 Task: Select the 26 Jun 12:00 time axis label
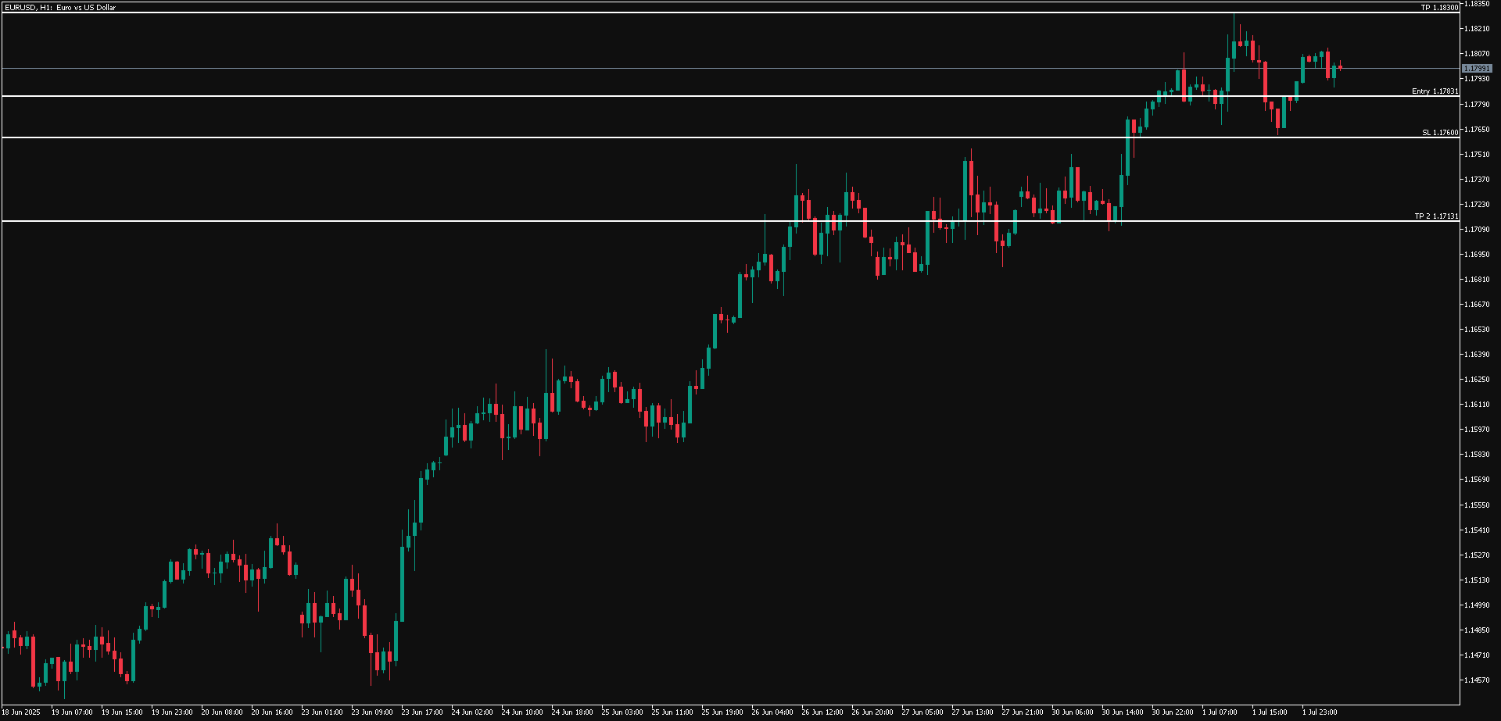tap(822, 712)
